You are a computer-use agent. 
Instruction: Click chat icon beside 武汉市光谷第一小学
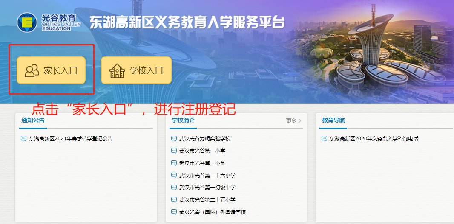coord(174,151)
